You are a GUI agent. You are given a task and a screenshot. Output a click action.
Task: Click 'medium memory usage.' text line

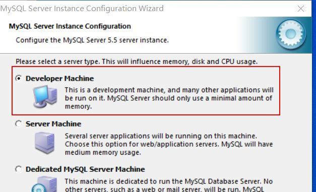(103, 152)
